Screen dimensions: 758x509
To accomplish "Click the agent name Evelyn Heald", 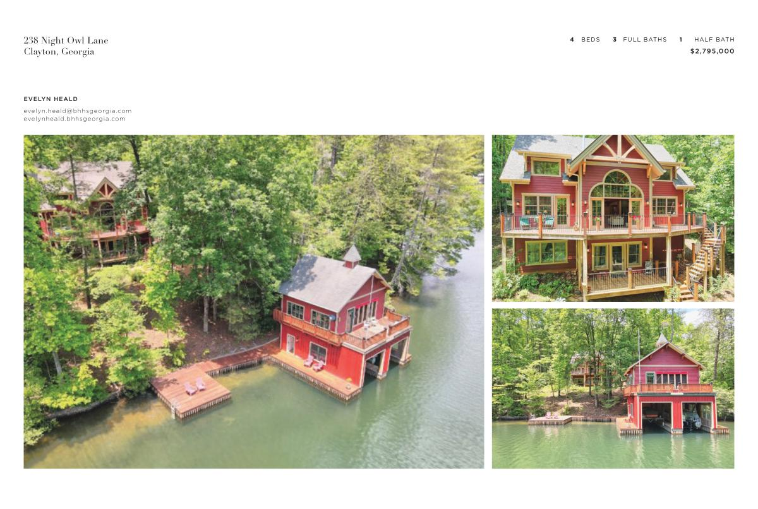I will tap(51, 99).
